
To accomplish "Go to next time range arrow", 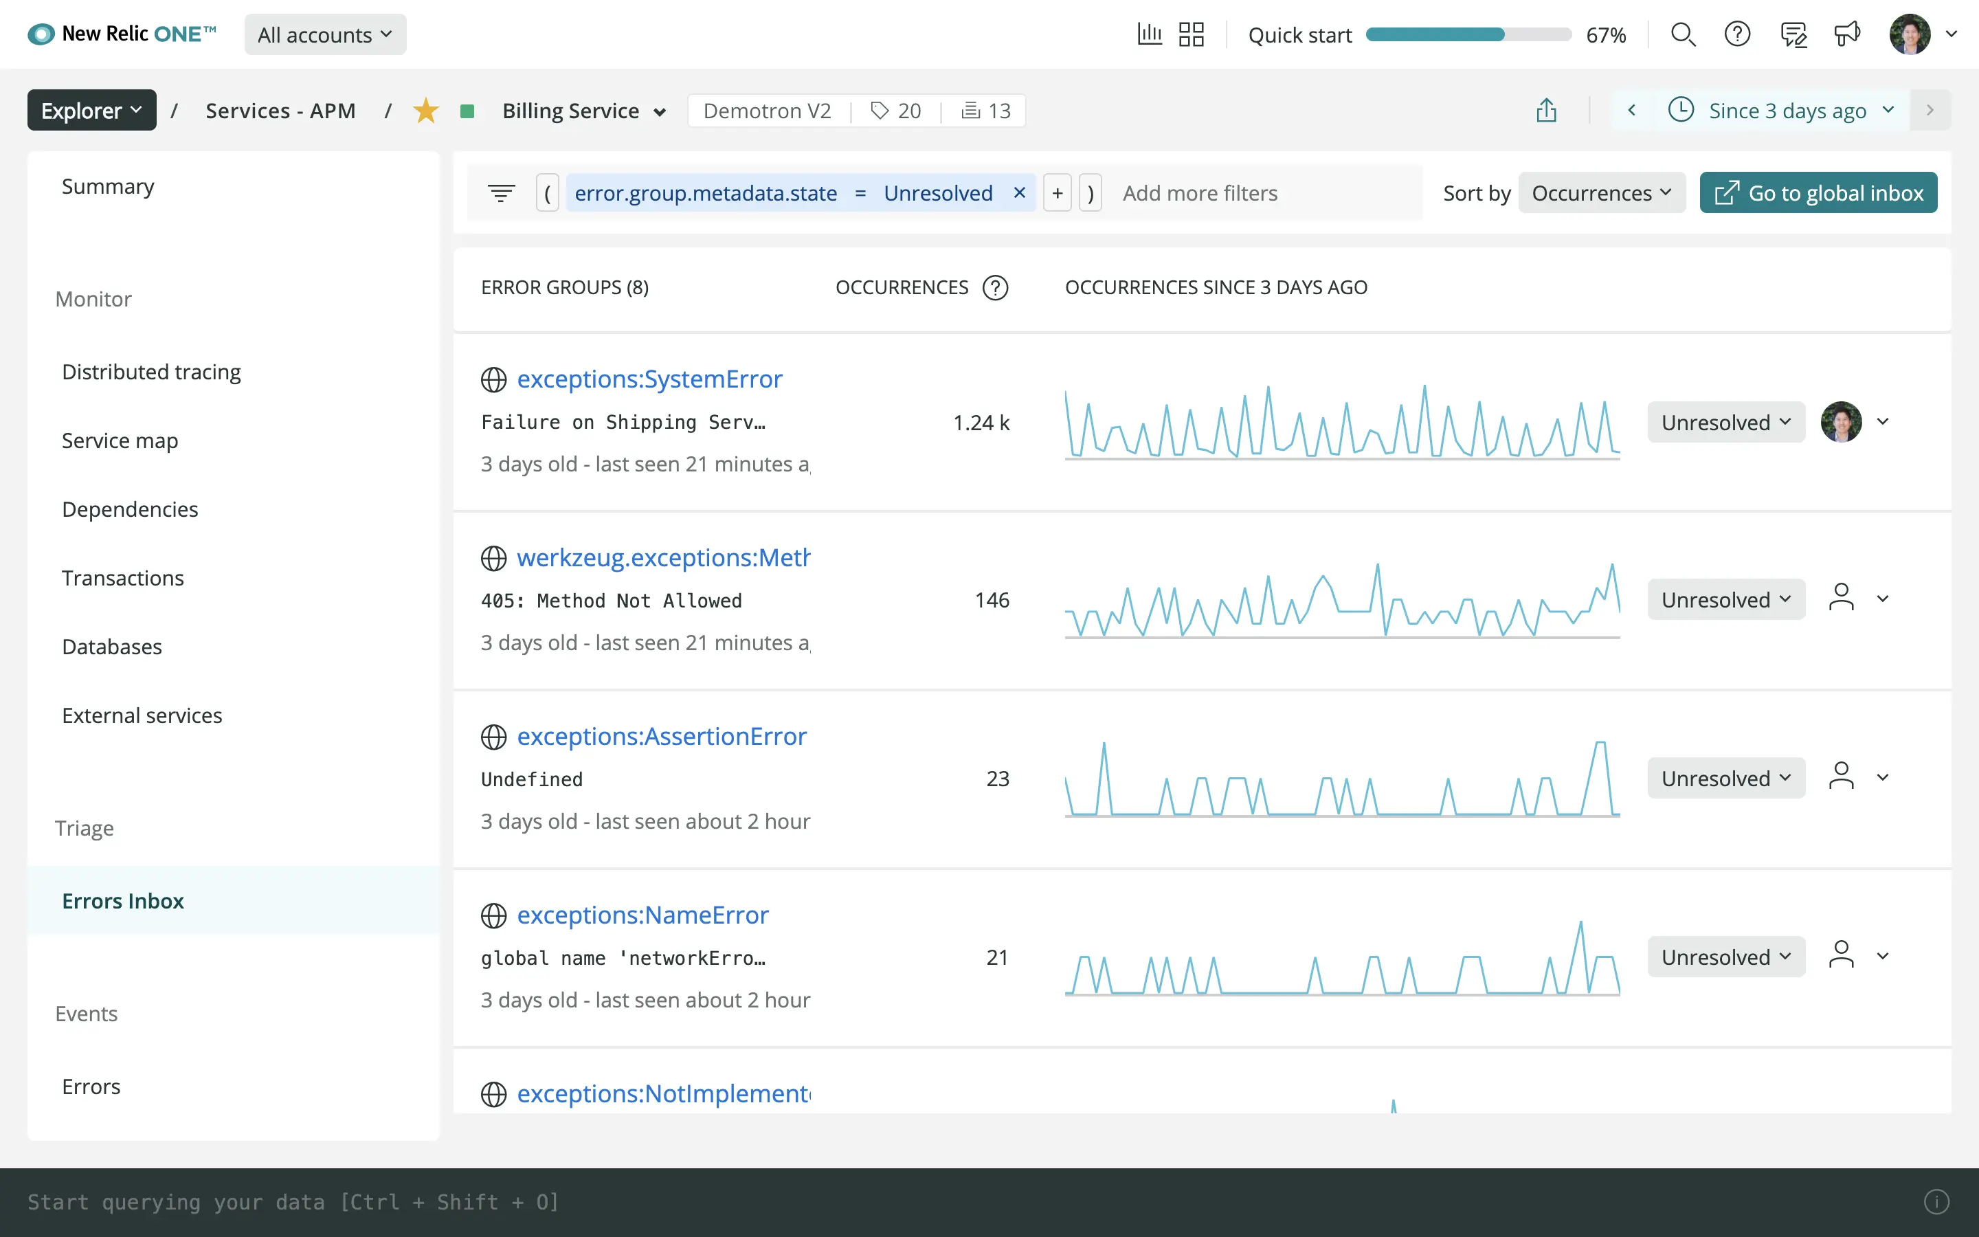I will click(x=1930, y=110).
